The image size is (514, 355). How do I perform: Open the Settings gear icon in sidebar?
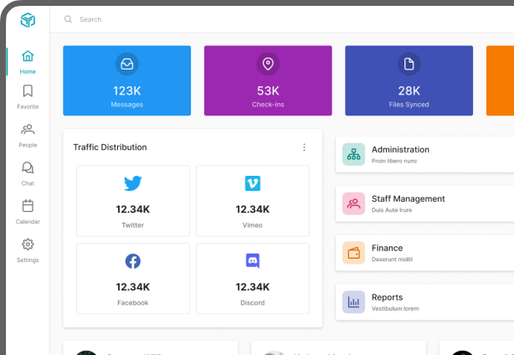pos(28,244)
